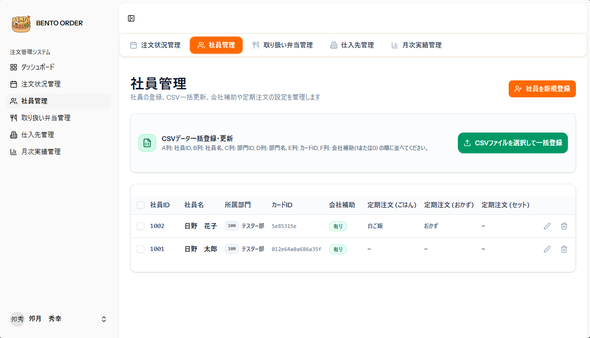Select all employees with the header checkbox
Image resolution: width=590 pixels, height=338 pixels.
click(141, 205)
